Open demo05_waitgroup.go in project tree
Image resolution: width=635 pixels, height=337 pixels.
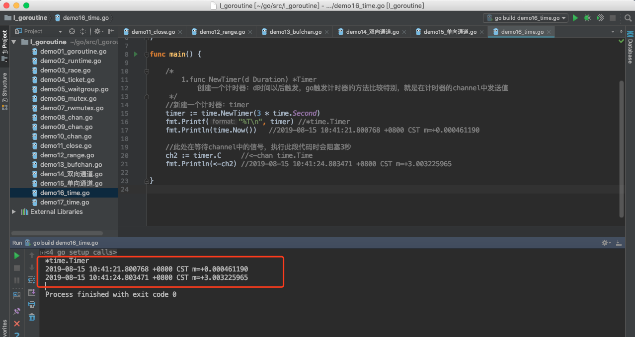pyautogui.click(x=74, y=89)
